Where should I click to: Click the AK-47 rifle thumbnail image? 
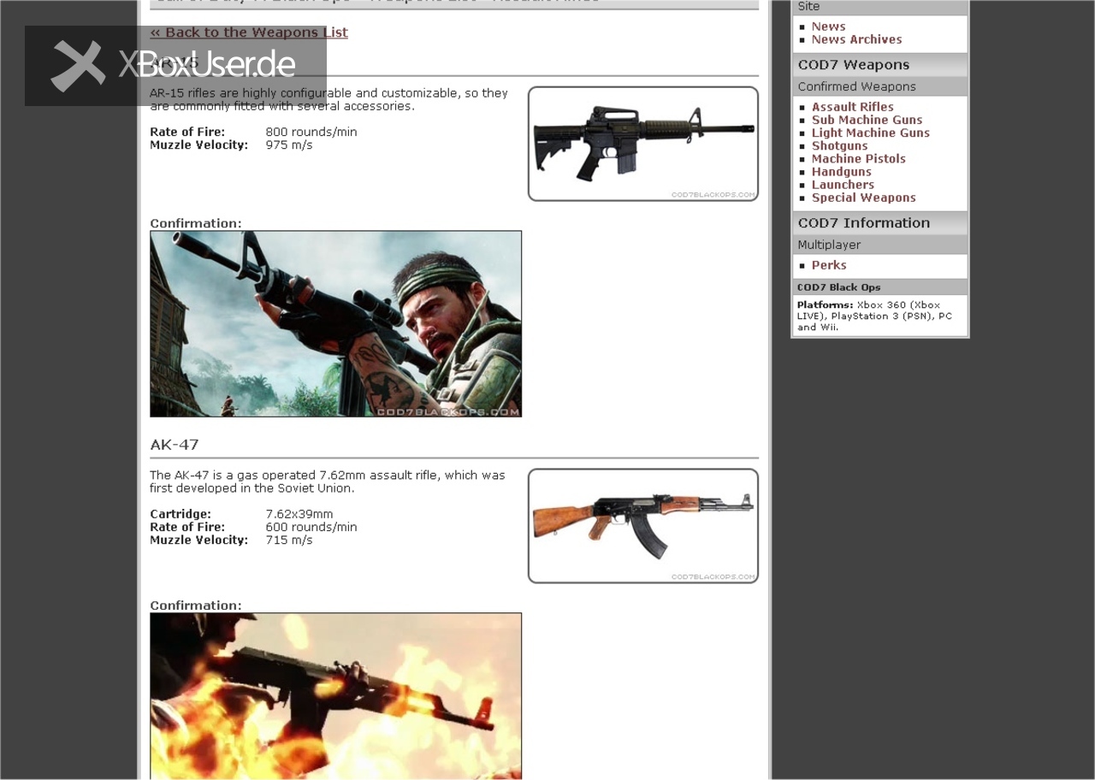pyautogui.click(x=643, y=526)
